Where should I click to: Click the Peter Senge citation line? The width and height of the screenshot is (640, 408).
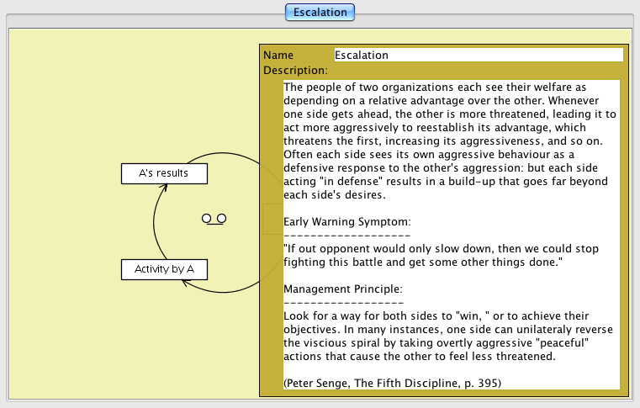point(392,383)
